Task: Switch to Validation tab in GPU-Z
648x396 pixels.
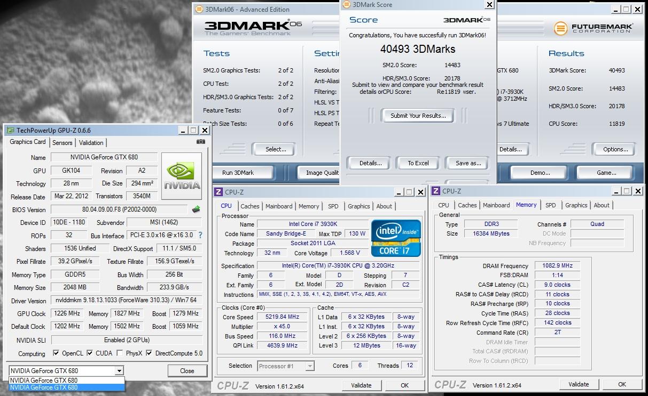Action: tap(91, 143)
